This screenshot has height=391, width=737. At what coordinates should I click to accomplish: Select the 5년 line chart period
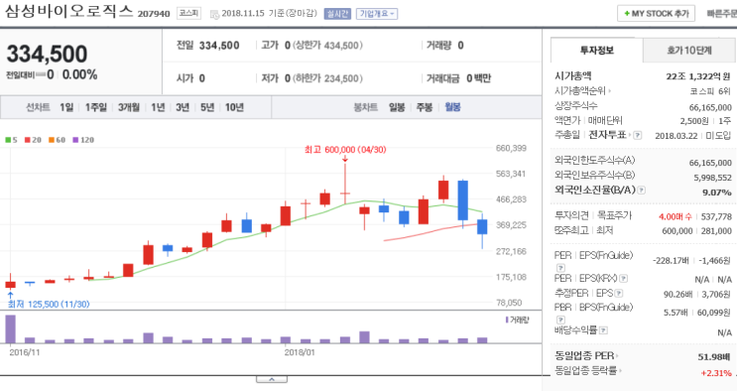(207, 107)
